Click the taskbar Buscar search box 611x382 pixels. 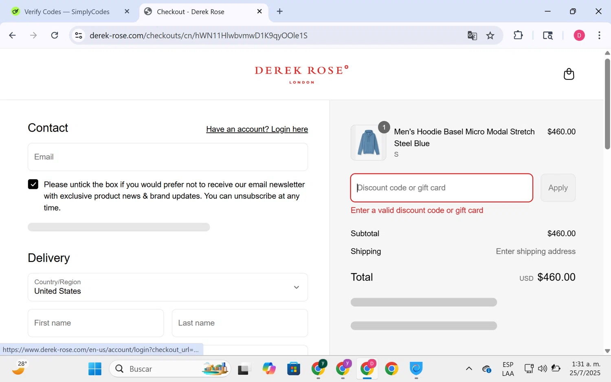click(x=170, y=369)
